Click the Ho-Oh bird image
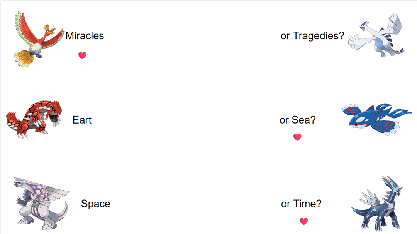 tap(39, 39)
